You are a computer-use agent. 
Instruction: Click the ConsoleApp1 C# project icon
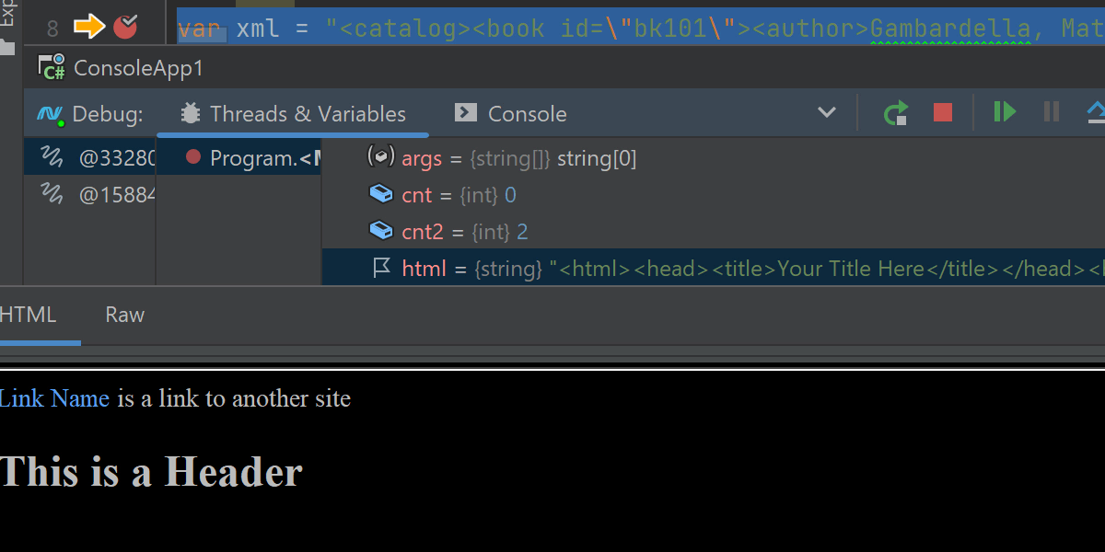(x=52, y=68)
